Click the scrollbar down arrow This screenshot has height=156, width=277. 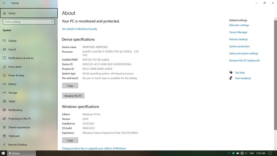pos(275,149)
